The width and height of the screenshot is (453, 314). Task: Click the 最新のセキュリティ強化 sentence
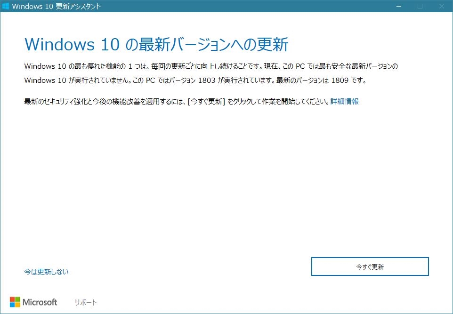pyautogui.click(x=177, y=101)
